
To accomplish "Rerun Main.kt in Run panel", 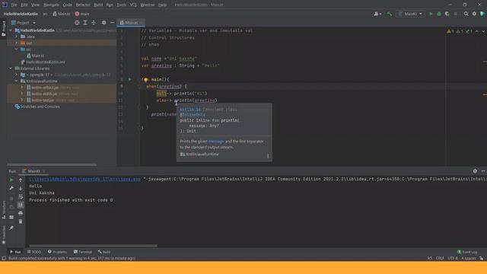I will (11, 180).
